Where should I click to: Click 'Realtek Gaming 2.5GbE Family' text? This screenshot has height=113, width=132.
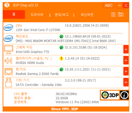point(37,74)
